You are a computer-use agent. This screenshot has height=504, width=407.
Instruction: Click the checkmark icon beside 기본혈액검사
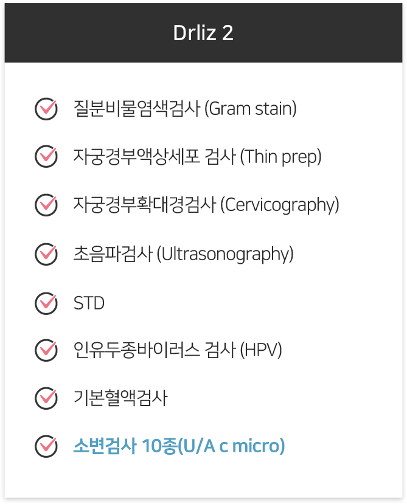point(46,398)
